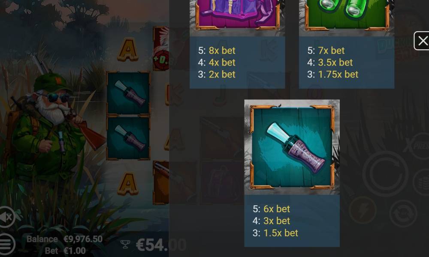Click the lower duck call reel symbol
The image size is (429, 257).
[x=128, y=138]
